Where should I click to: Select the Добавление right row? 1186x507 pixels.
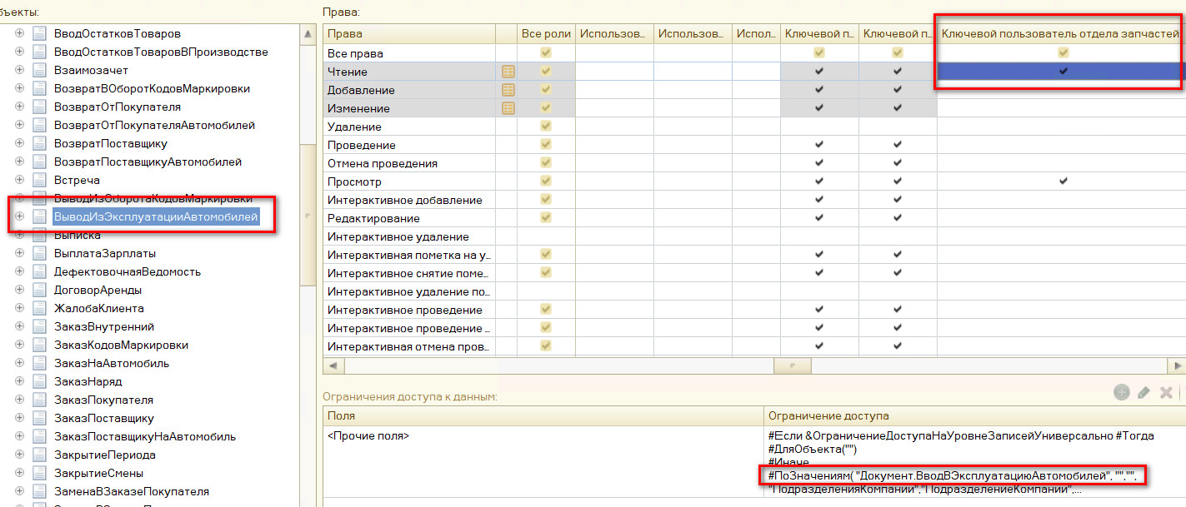point(409,90)
